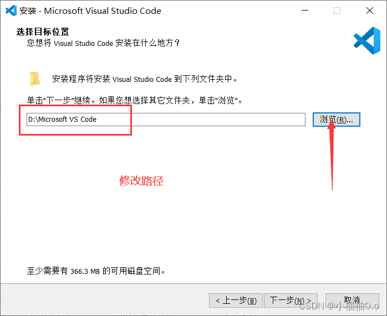Go to next step with 下一步(N)
Image resolution: width=387 pixels, height=316 pixels.
click(x=291, y=301)
